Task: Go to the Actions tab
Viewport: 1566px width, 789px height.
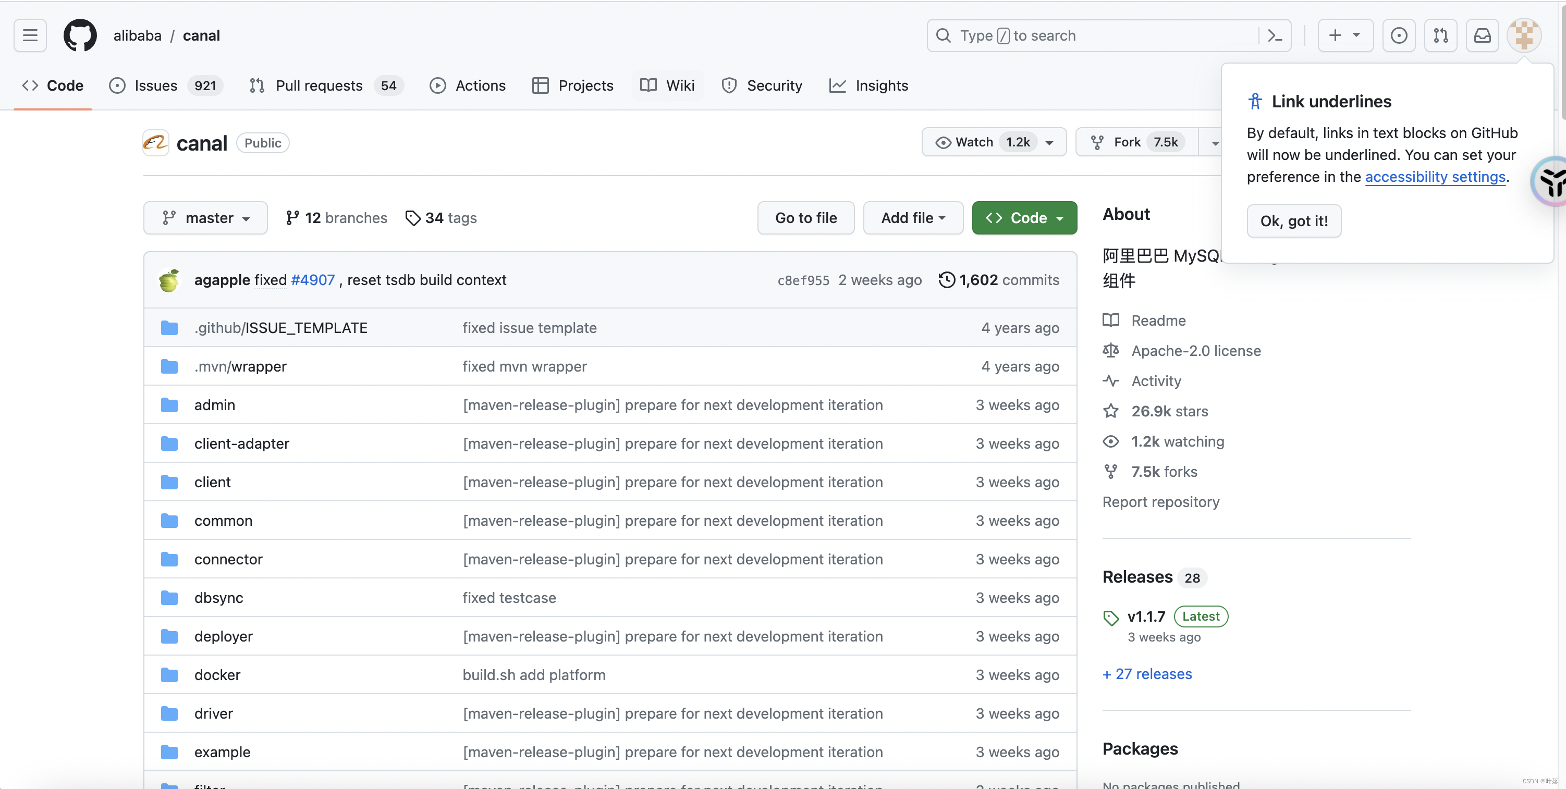Action: (x=468, y=85)
